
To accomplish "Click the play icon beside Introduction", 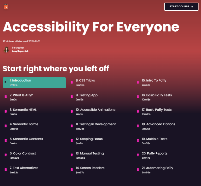I will [x=6, y=82].
